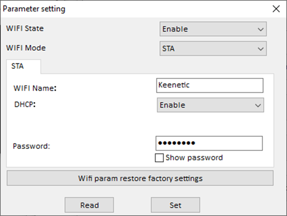Click the WIFI State label text

pyautogui.click(x=25, y=29)
